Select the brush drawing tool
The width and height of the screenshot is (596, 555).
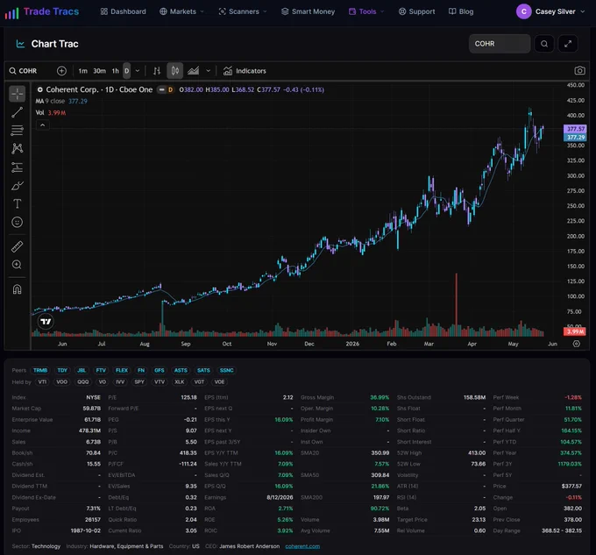point(18,186)
